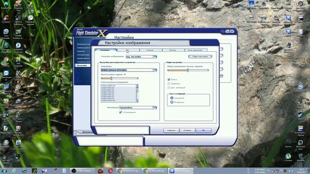Click red circular taskbar icon

[110, 171]
